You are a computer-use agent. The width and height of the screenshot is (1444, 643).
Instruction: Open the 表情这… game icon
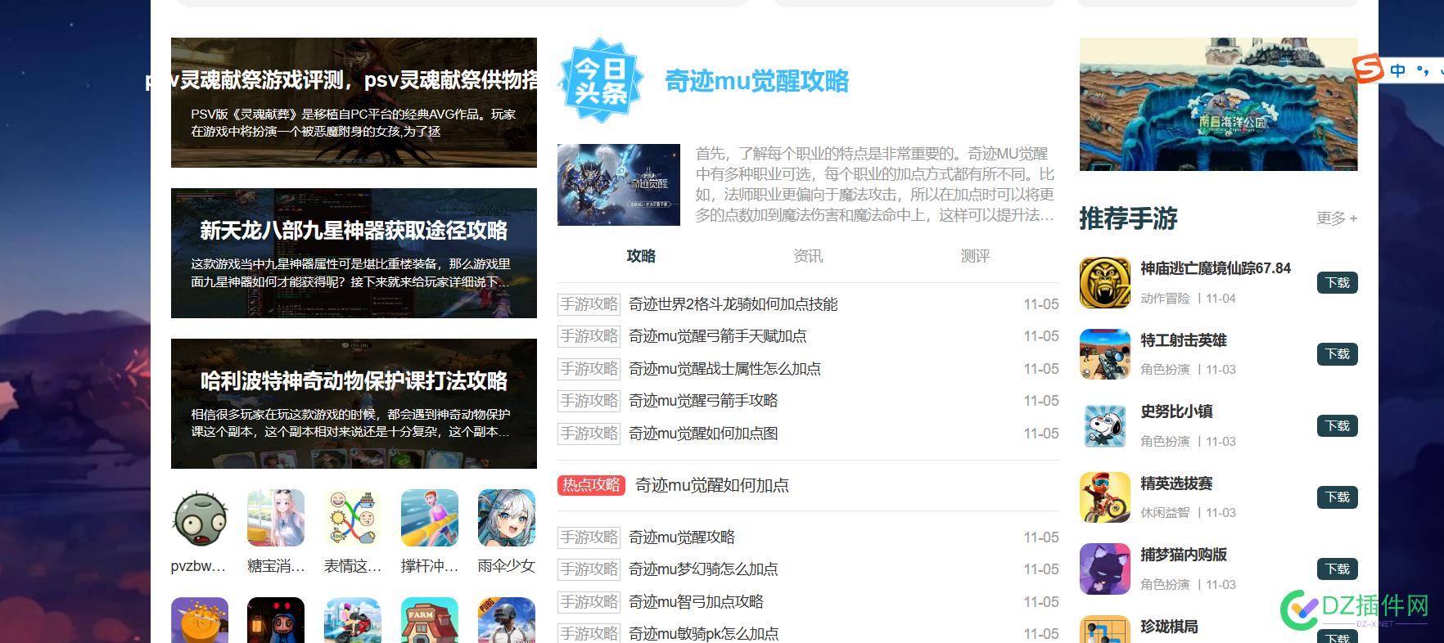pos(353,518)
